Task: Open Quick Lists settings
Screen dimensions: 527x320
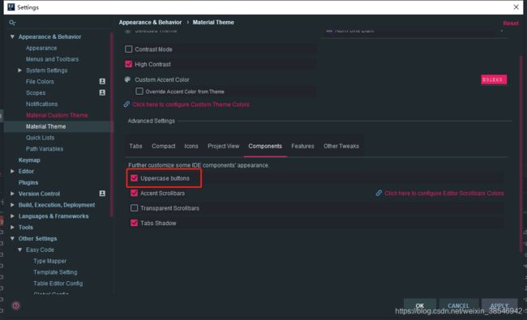Action: (x=40, y=138)
